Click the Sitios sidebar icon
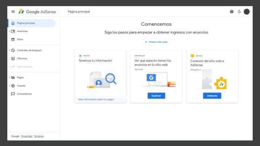The height and width of the screenshot is (146, 260). (13, 39)
